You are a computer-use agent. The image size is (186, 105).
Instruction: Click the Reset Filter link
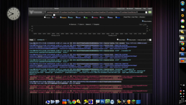click(x=127, y=17)
